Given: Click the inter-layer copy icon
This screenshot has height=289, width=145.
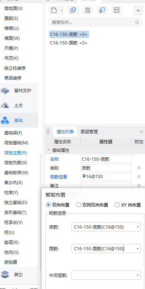Looking at the screenshot, I should point(102,10).
